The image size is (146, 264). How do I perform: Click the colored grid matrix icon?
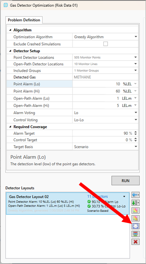135,211
